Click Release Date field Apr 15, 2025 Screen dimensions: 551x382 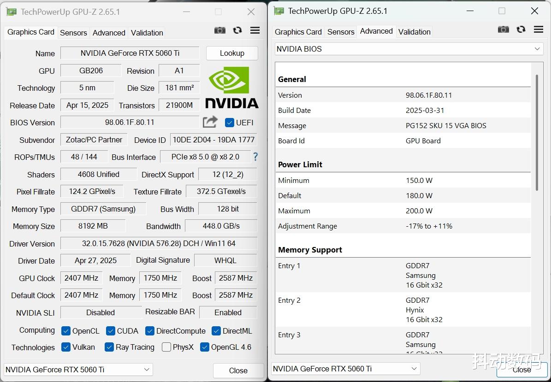[88, 105]
